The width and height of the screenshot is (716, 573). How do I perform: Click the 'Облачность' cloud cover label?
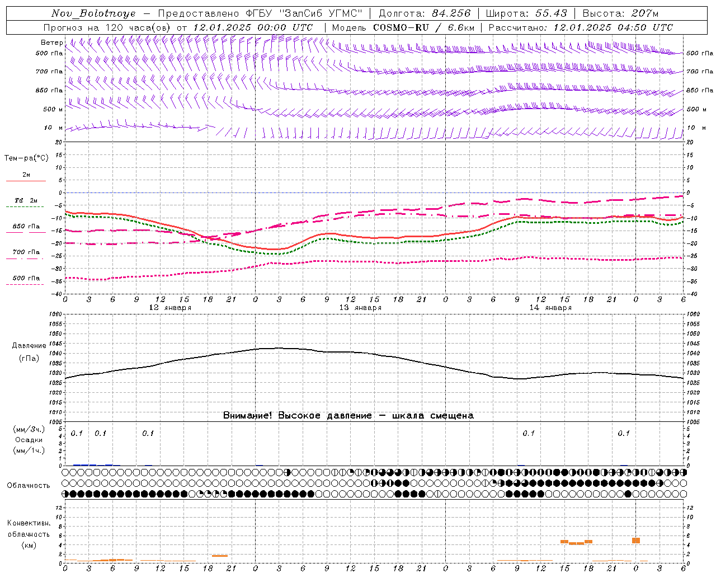click(29, 486)
